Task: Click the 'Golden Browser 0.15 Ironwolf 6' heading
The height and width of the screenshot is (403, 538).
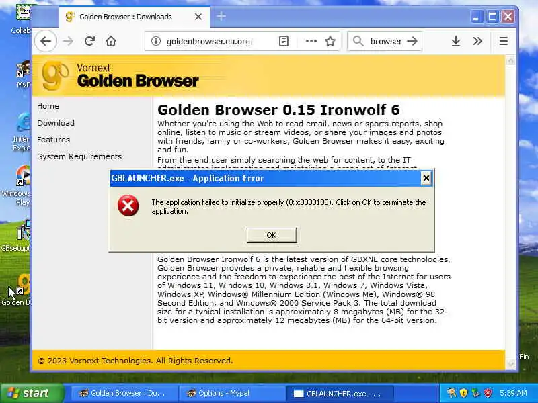Action: 278,110
